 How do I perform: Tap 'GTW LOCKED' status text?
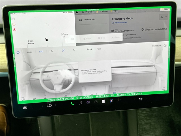[85, 97]
